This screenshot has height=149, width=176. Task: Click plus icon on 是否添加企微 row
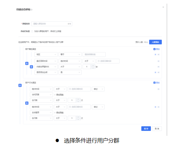pyautogui.click(x=155, y=73)
